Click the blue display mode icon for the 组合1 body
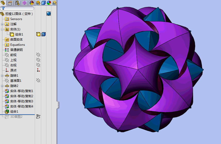 pyautogui.click(x=44, y=34)
